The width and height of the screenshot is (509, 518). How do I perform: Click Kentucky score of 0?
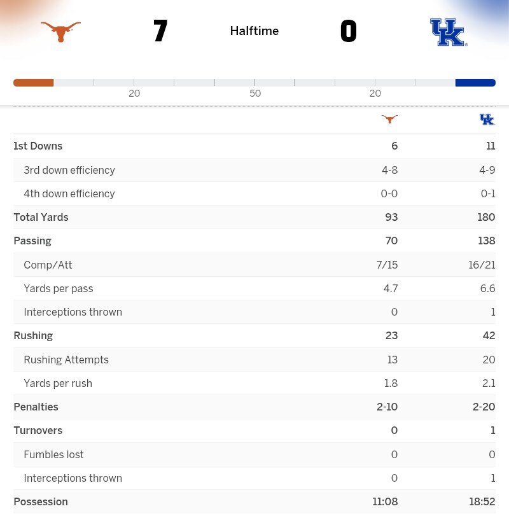point(348,31)
